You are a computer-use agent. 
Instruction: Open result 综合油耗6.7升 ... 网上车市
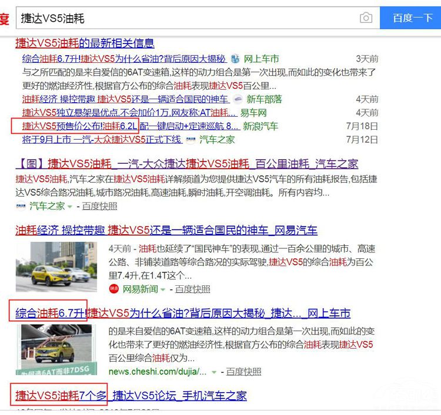click(x=183, y=313)
